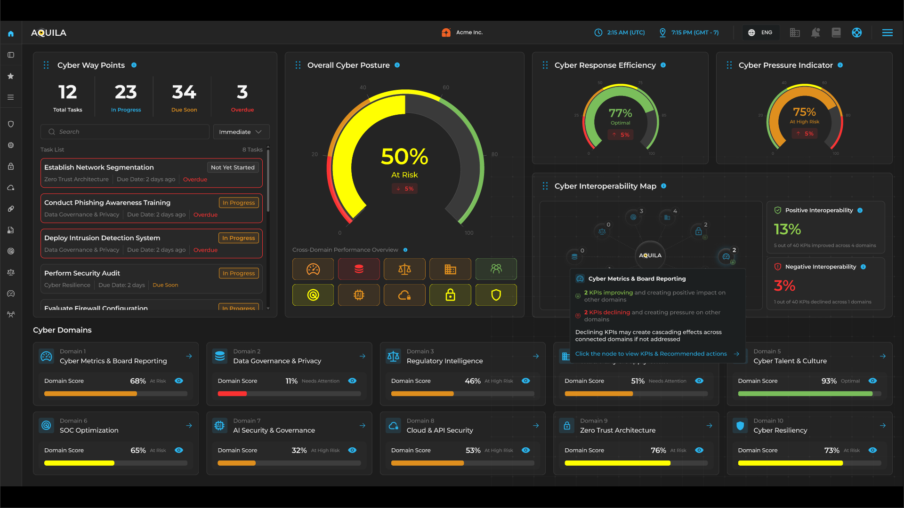Screen dimensions: 904x508
Task: Select the In Progress task count tab
Action: point(126,97)
